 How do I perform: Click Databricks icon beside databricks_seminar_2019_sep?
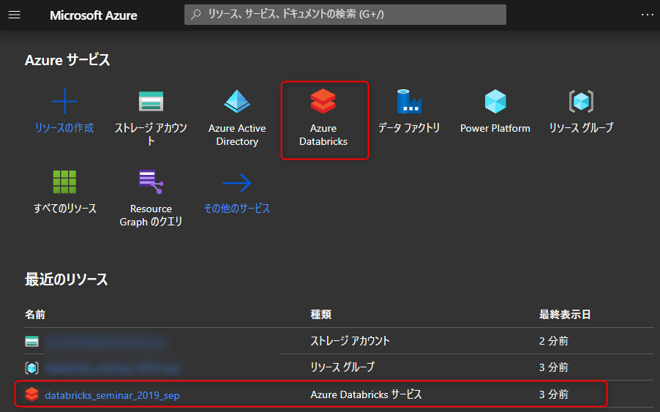click(31, 394)
